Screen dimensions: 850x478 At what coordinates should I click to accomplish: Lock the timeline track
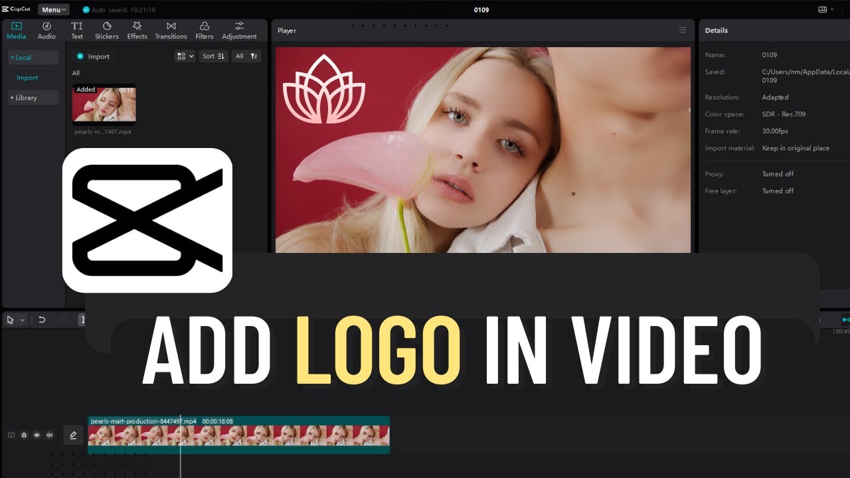point(25,435)
